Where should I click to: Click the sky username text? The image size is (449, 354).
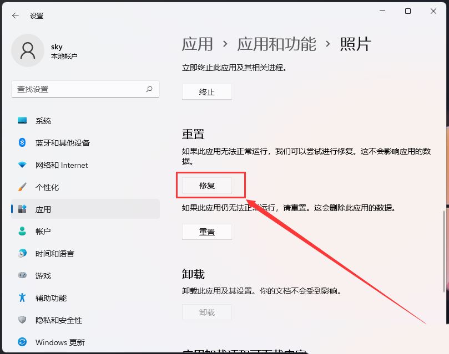pyautogui.click(x=57, y=47)
